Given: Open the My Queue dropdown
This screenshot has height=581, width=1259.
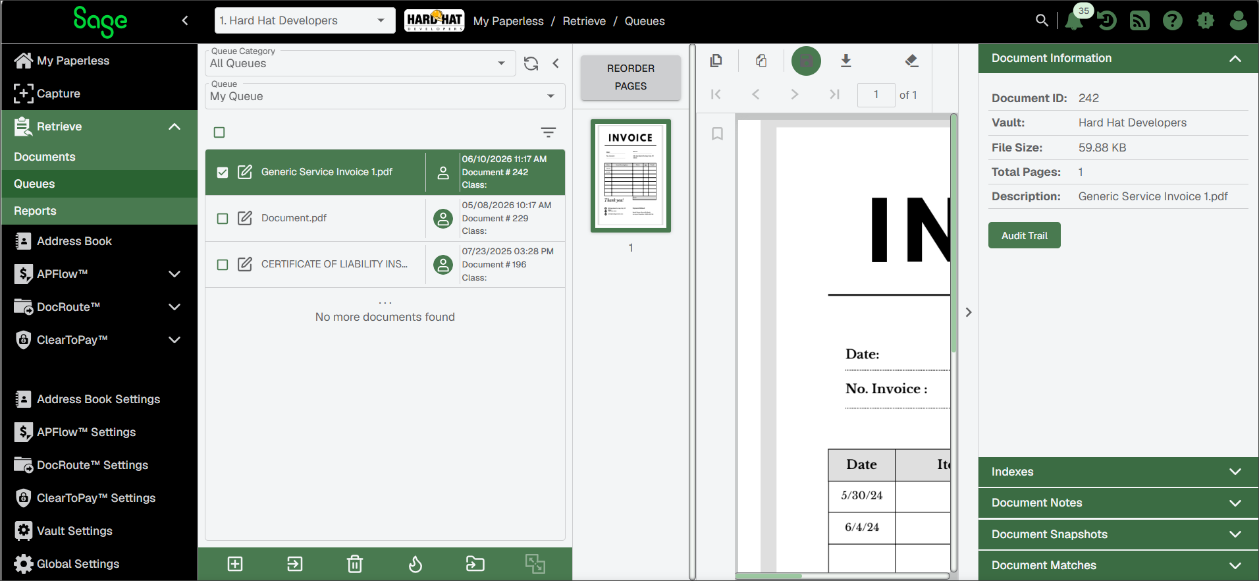Looking at the screenshot, I should point(385,96).
